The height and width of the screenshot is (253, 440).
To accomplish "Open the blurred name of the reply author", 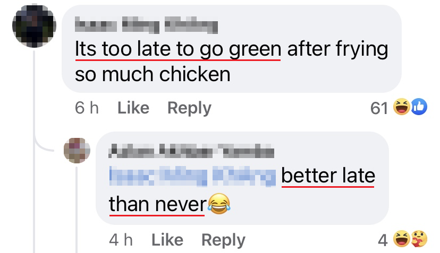I will point(191,151).
